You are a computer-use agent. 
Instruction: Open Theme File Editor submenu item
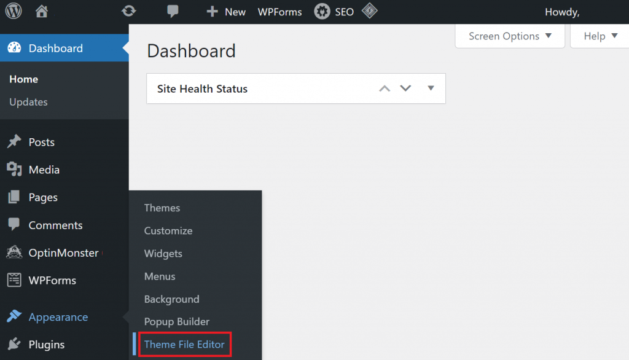184,345
